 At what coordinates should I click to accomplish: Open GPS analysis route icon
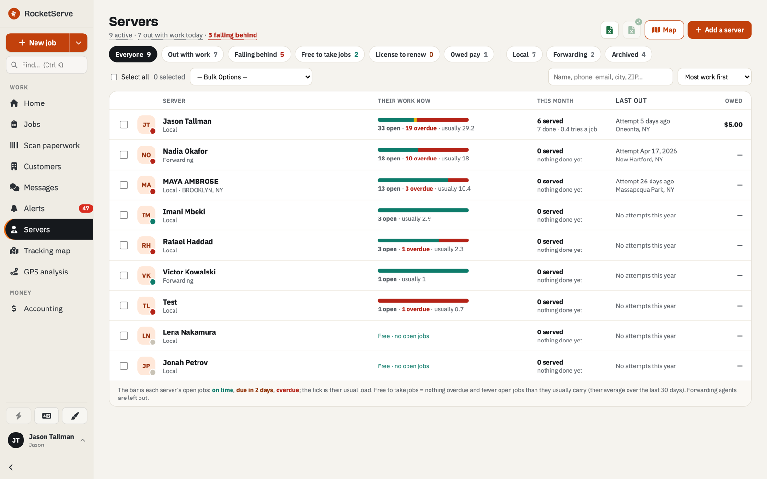point(14,272)
